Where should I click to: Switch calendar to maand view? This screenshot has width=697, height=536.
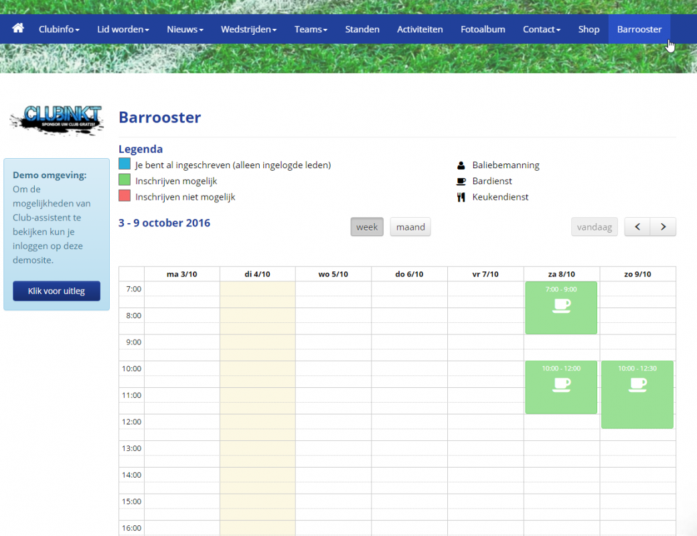410,227
